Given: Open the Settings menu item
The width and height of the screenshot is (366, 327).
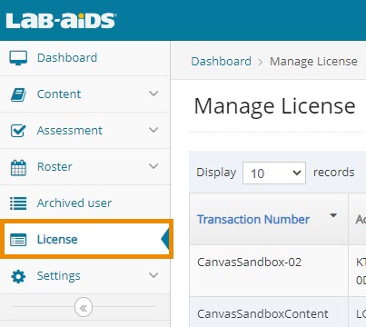Looking at the screenshot, I should point(84,276).
